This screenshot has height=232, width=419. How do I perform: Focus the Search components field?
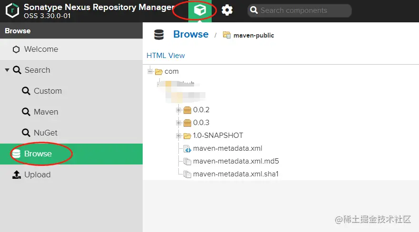[300, 10]
